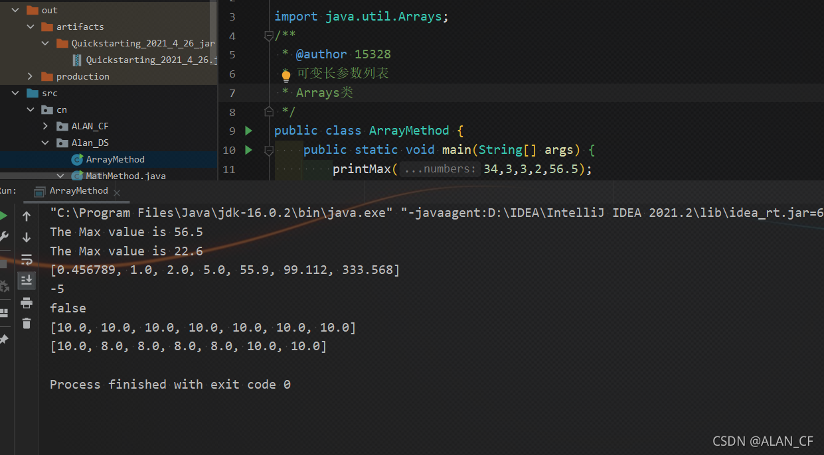The width and height of the screenshot is (824, 455).
Task: Click the Up the Stack Trace arrow
Action: tap(27, 216)
